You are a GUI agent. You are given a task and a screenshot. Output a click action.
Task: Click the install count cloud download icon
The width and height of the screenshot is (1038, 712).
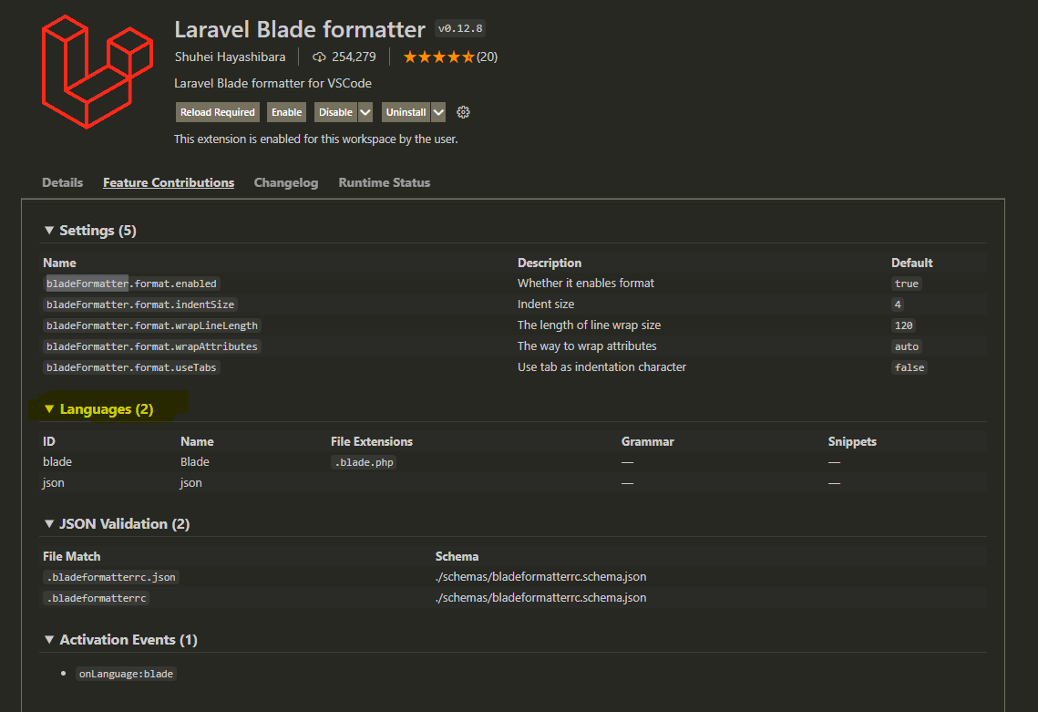click(x=319, y=57)
